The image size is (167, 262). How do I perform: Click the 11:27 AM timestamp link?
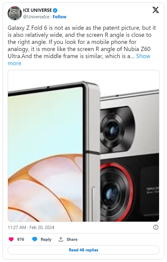tap(17, 227)
